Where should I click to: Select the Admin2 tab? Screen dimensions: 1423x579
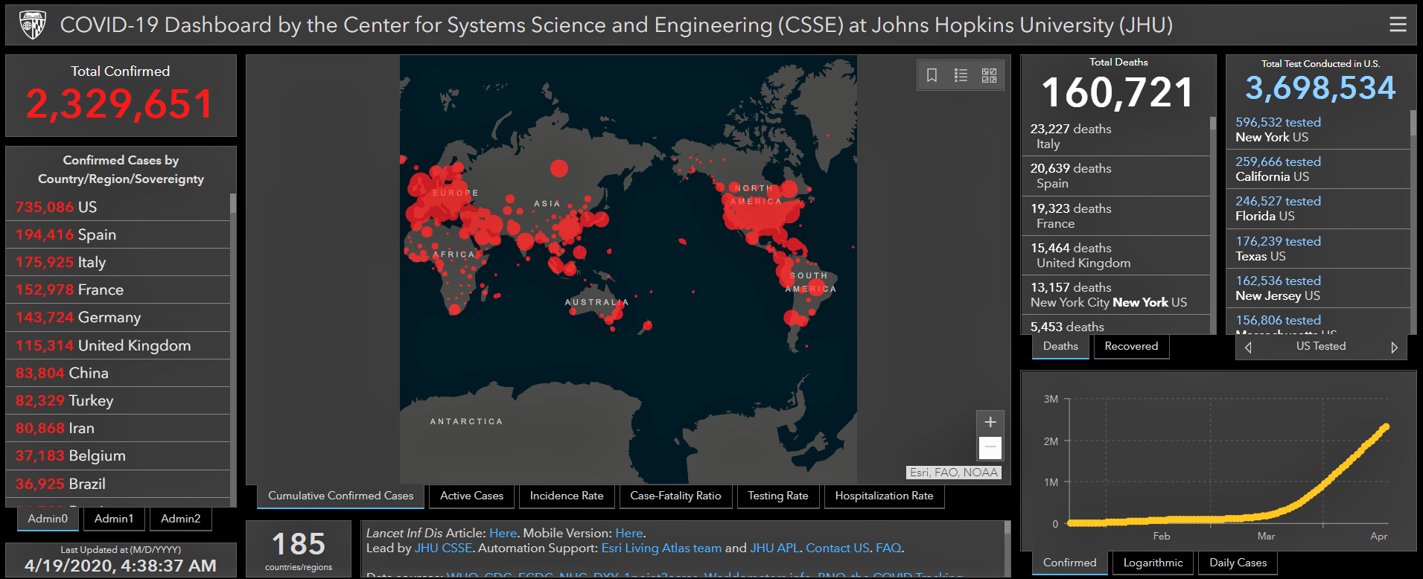click(x=181, y=519)
